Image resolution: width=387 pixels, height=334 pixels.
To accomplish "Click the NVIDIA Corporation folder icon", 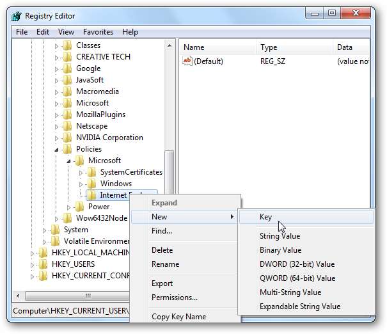I will (68, 138).
